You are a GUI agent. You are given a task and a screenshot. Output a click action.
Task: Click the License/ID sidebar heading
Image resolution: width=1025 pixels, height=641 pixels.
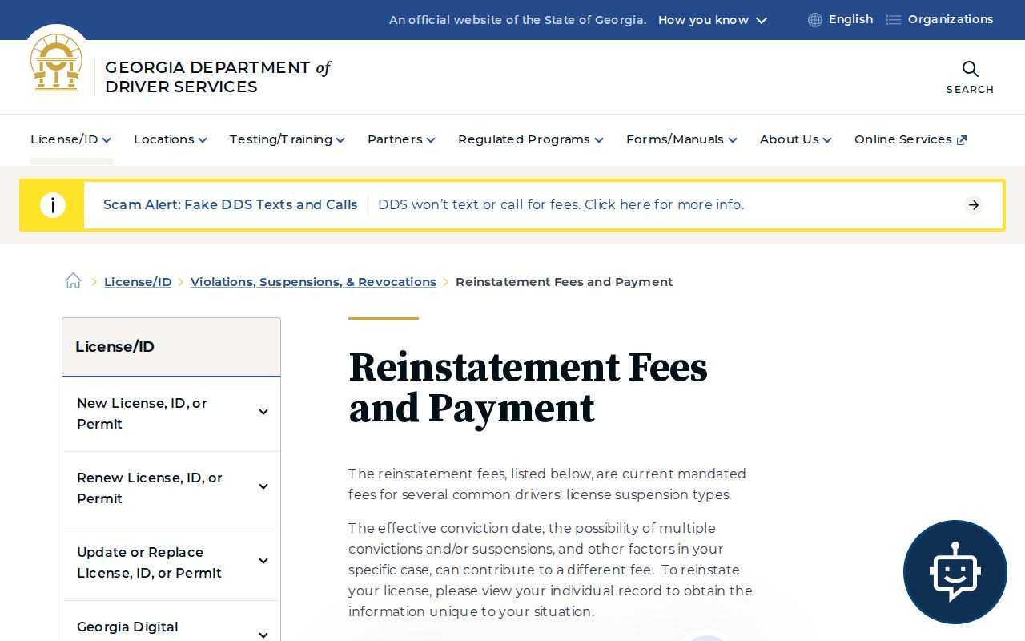[x=115, y=347]
